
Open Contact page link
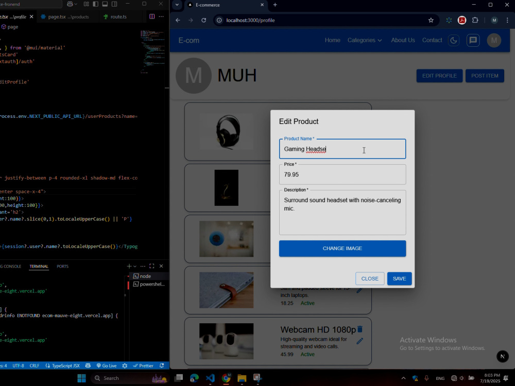click(432, 40)
